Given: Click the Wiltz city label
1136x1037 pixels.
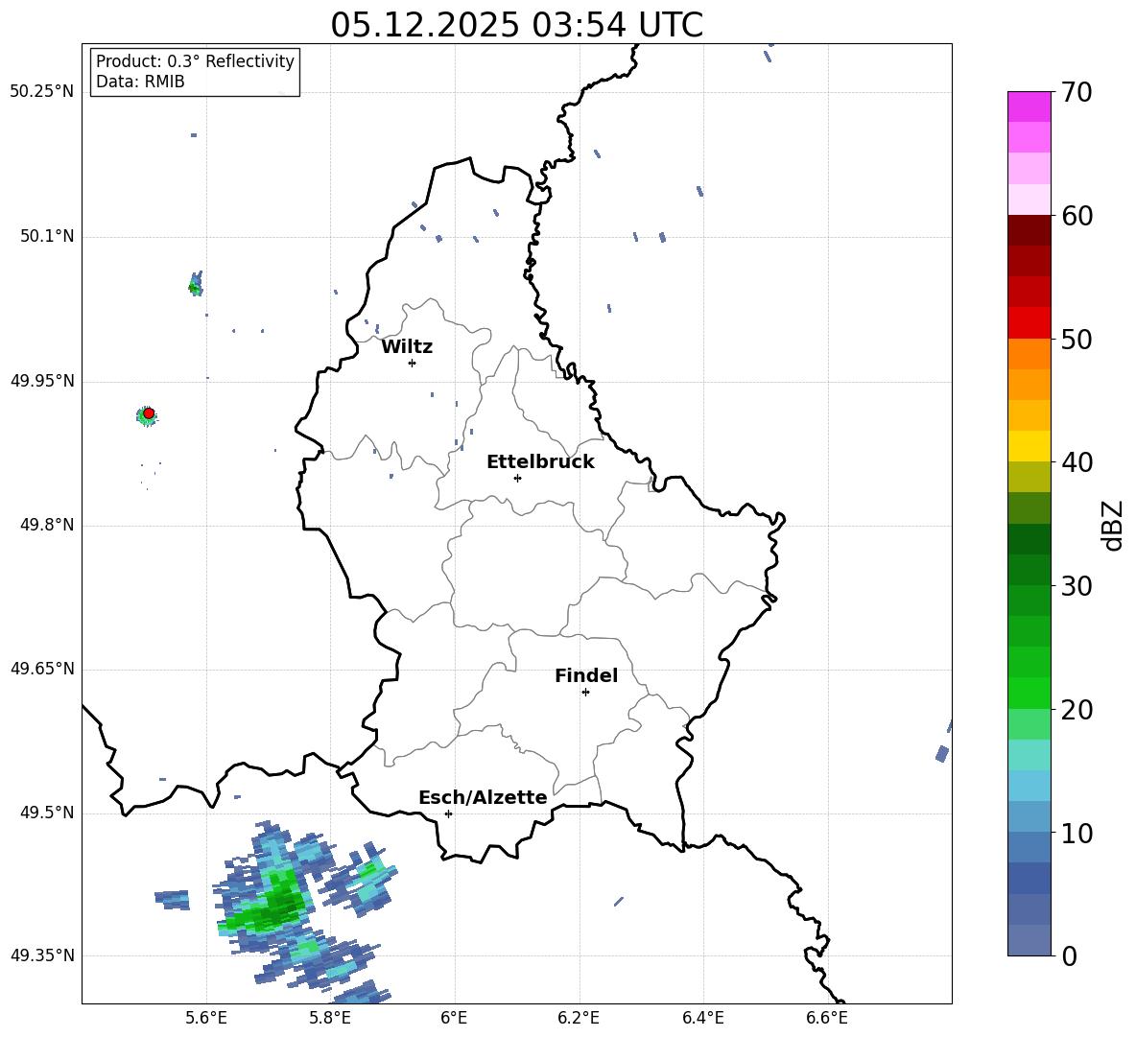Looking at the screenshot, I should click(x=407, y=347).
